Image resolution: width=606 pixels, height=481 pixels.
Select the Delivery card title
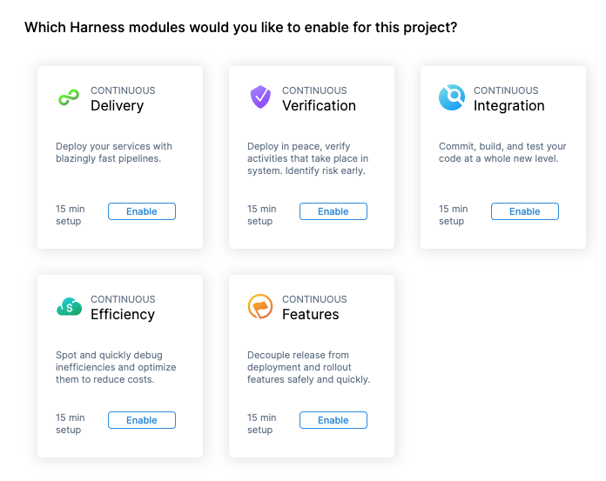[117, 106]
